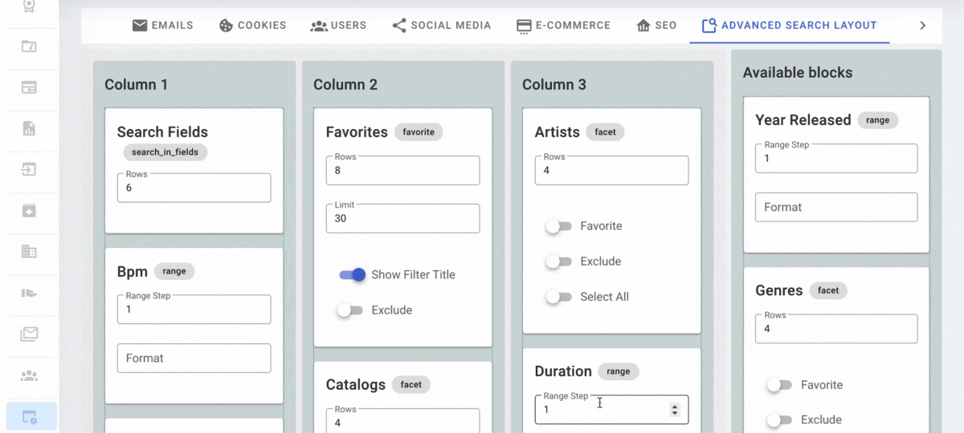Click the layout template icon in sidebar
This screenshot has height=433, width=964.
(29, 87)
